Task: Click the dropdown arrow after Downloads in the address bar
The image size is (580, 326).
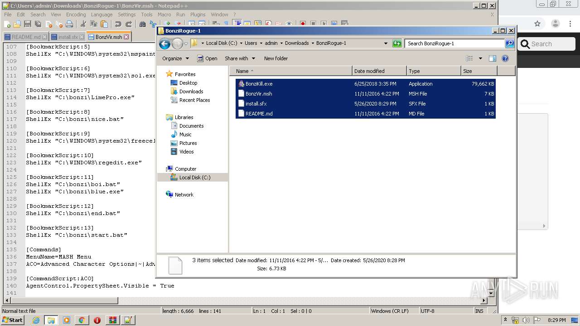Action: 313,43
